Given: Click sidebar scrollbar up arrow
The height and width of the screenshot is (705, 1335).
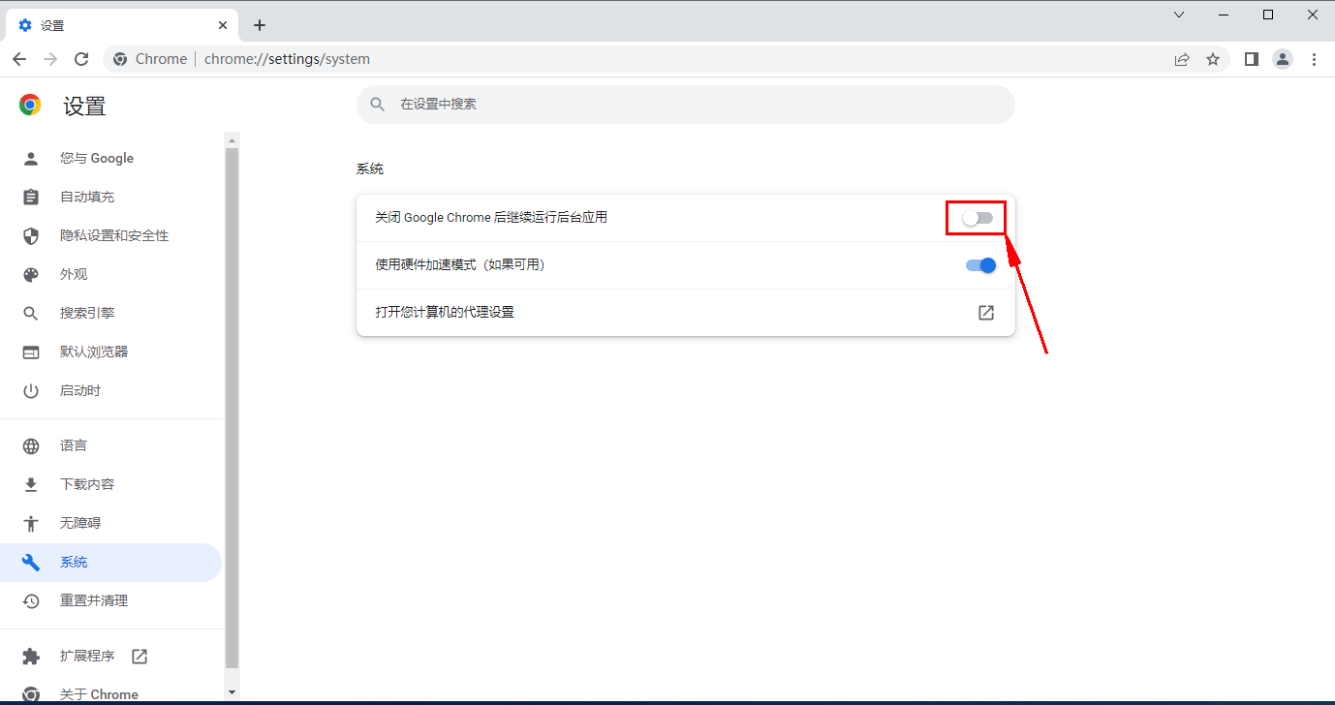Looking at the screenshot, I should coord(232,139).
